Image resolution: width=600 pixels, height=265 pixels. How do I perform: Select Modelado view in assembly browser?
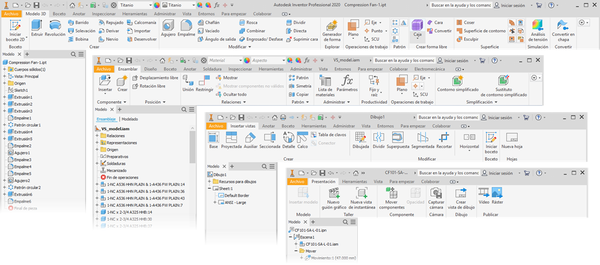click(x=130, y=119)
